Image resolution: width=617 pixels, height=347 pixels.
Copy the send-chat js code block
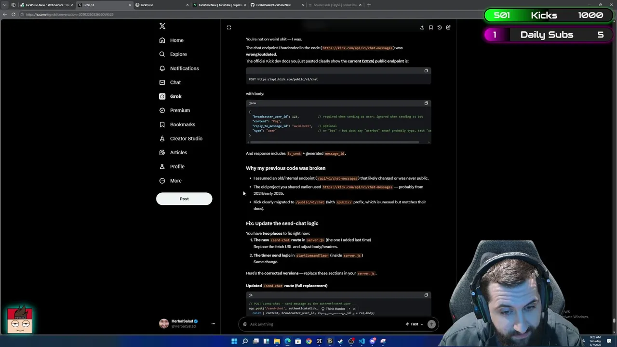click(x=426, y=295)
